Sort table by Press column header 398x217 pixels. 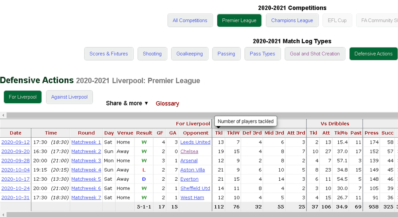click(x=371, y=133)
